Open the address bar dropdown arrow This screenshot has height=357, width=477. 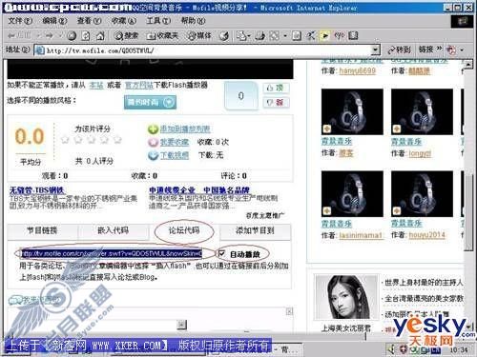pos(375,50)
